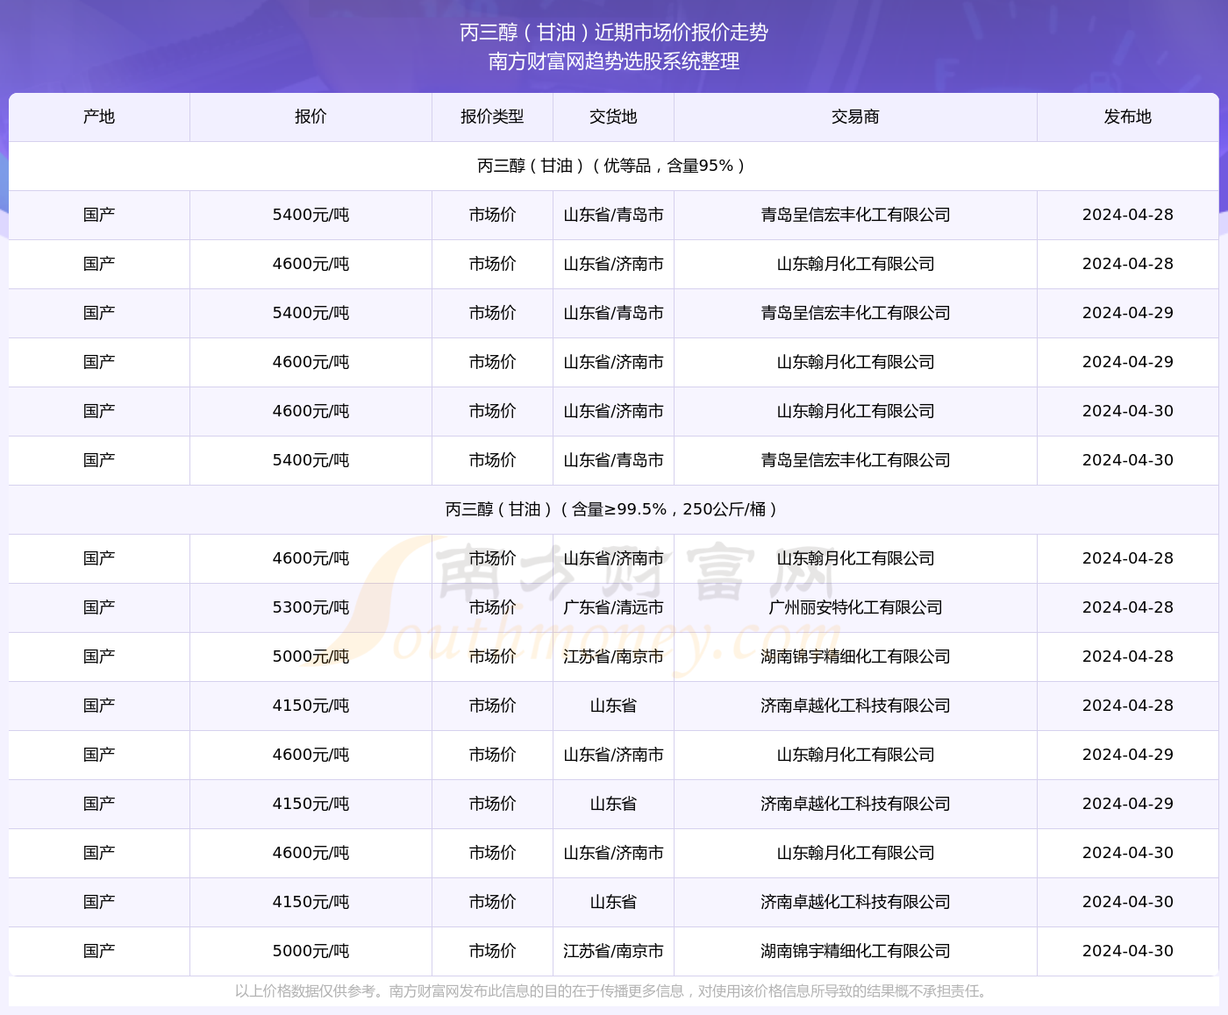Click 5000元/吨 in the 2024-04-30 row

[311, 951]
